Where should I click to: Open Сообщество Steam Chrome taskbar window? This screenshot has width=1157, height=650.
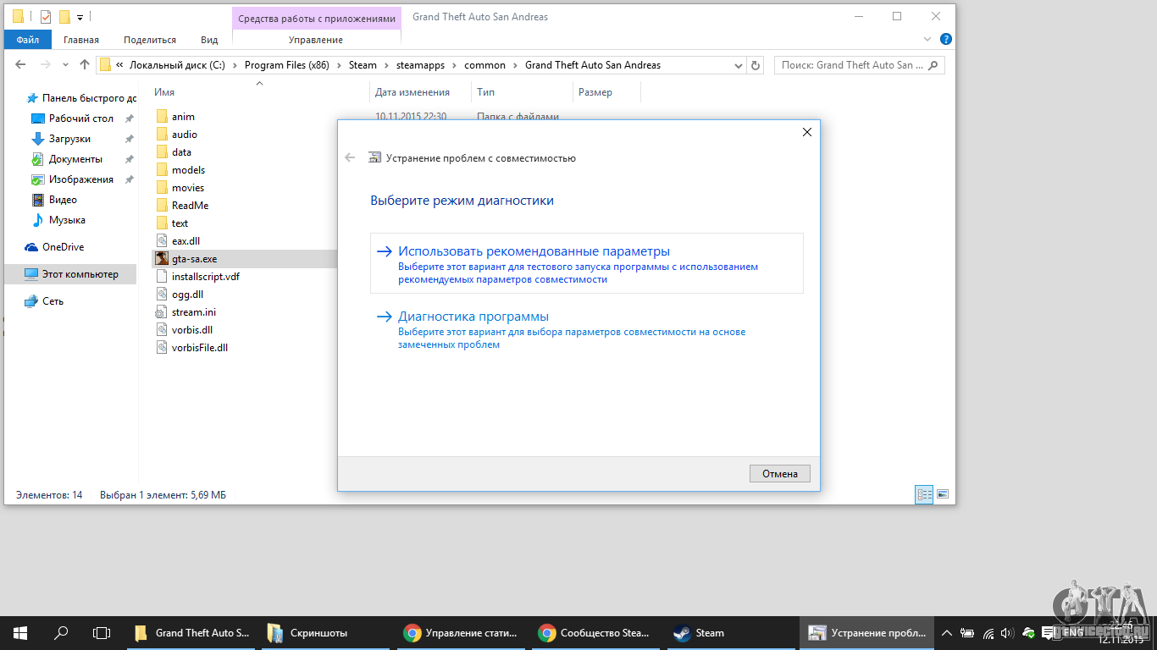596,633
